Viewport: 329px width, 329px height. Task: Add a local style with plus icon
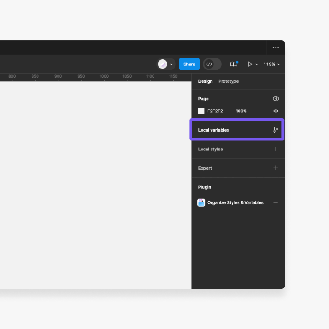click(x=276, y=149)
